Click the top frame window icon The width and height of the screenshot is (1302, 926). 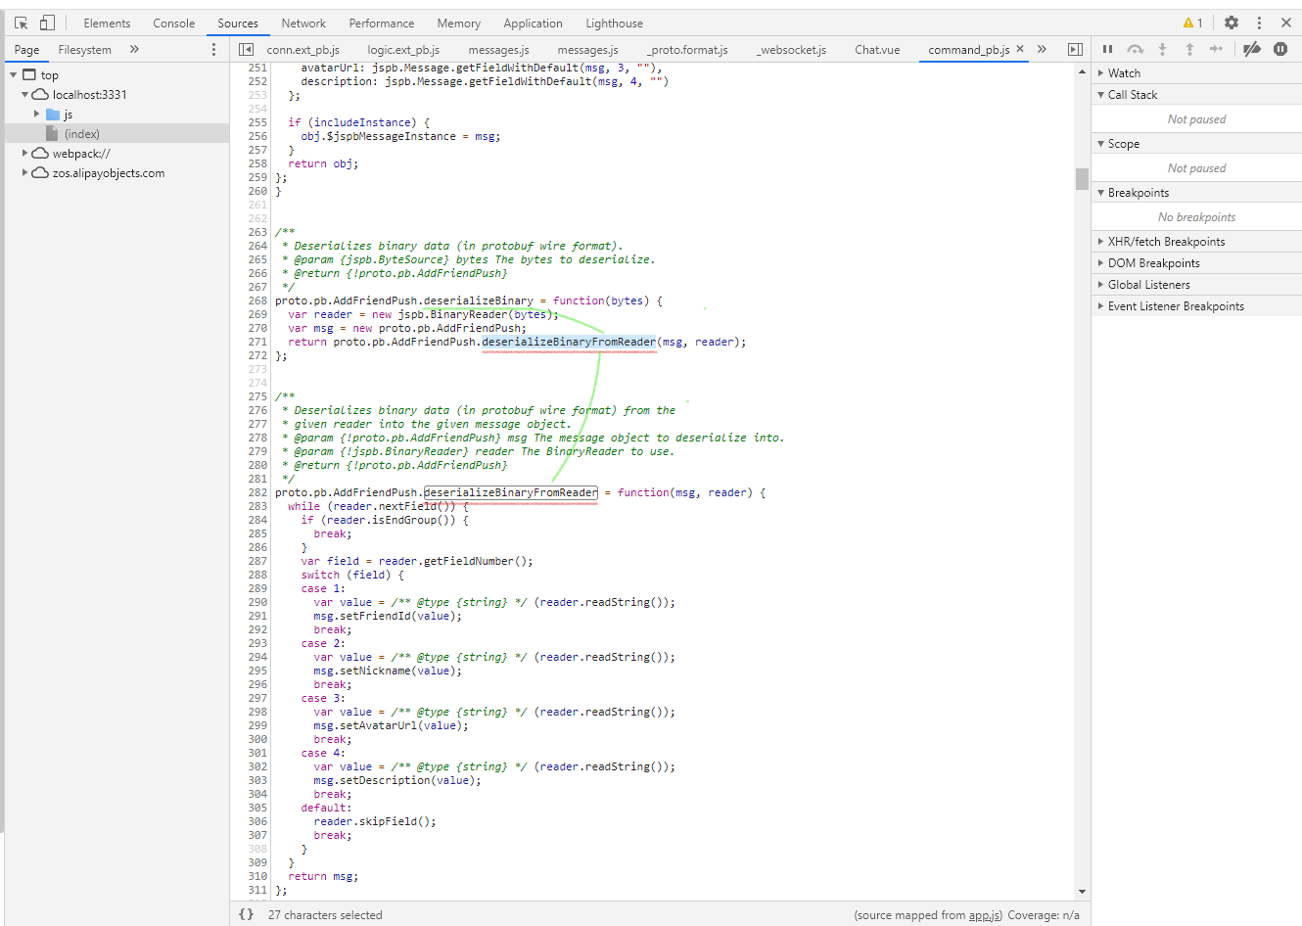(x=29, y=75)
